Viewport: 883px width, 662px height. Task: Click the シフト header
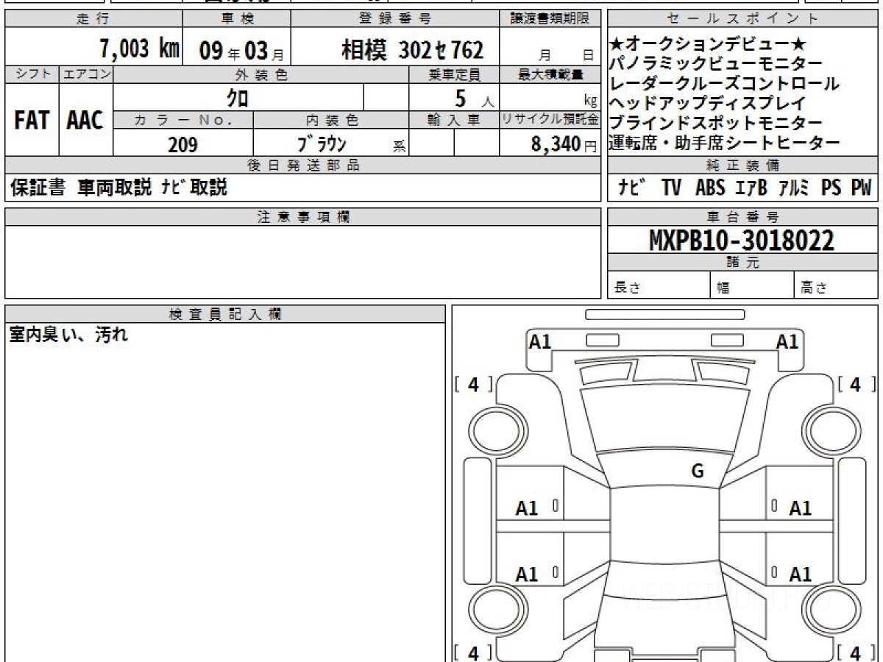click(32, 74)
